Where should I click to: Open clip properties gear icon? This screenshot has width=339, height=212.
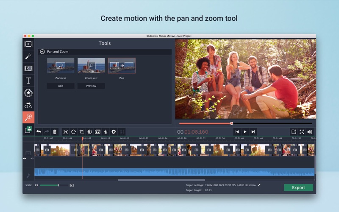pyautogui.click(x=114, y=132)
